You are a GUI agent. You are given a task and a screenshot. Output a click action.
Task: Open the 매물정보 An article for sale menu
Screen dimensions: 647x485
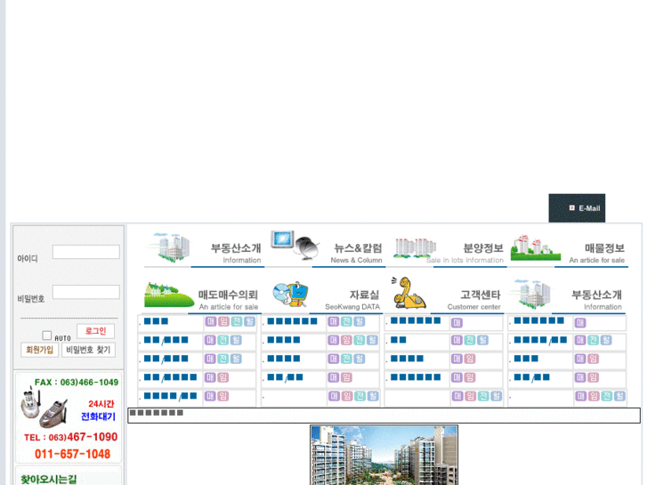point(596,253)
